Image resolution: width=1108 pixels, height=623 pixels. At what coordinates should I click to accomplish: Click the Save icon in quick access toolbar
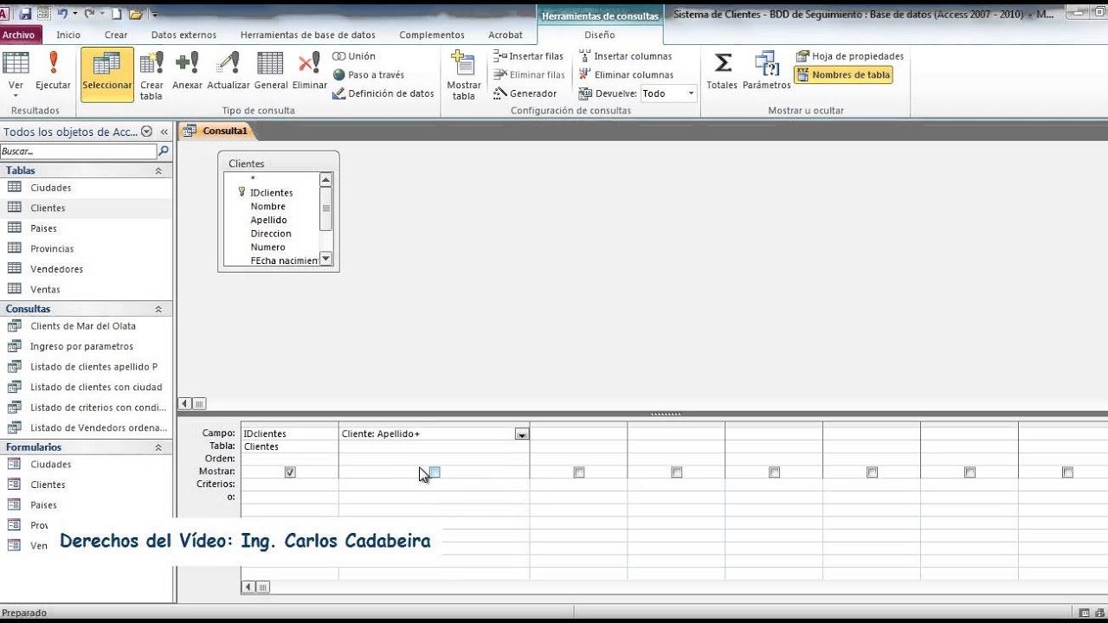(x=25, y=14)
